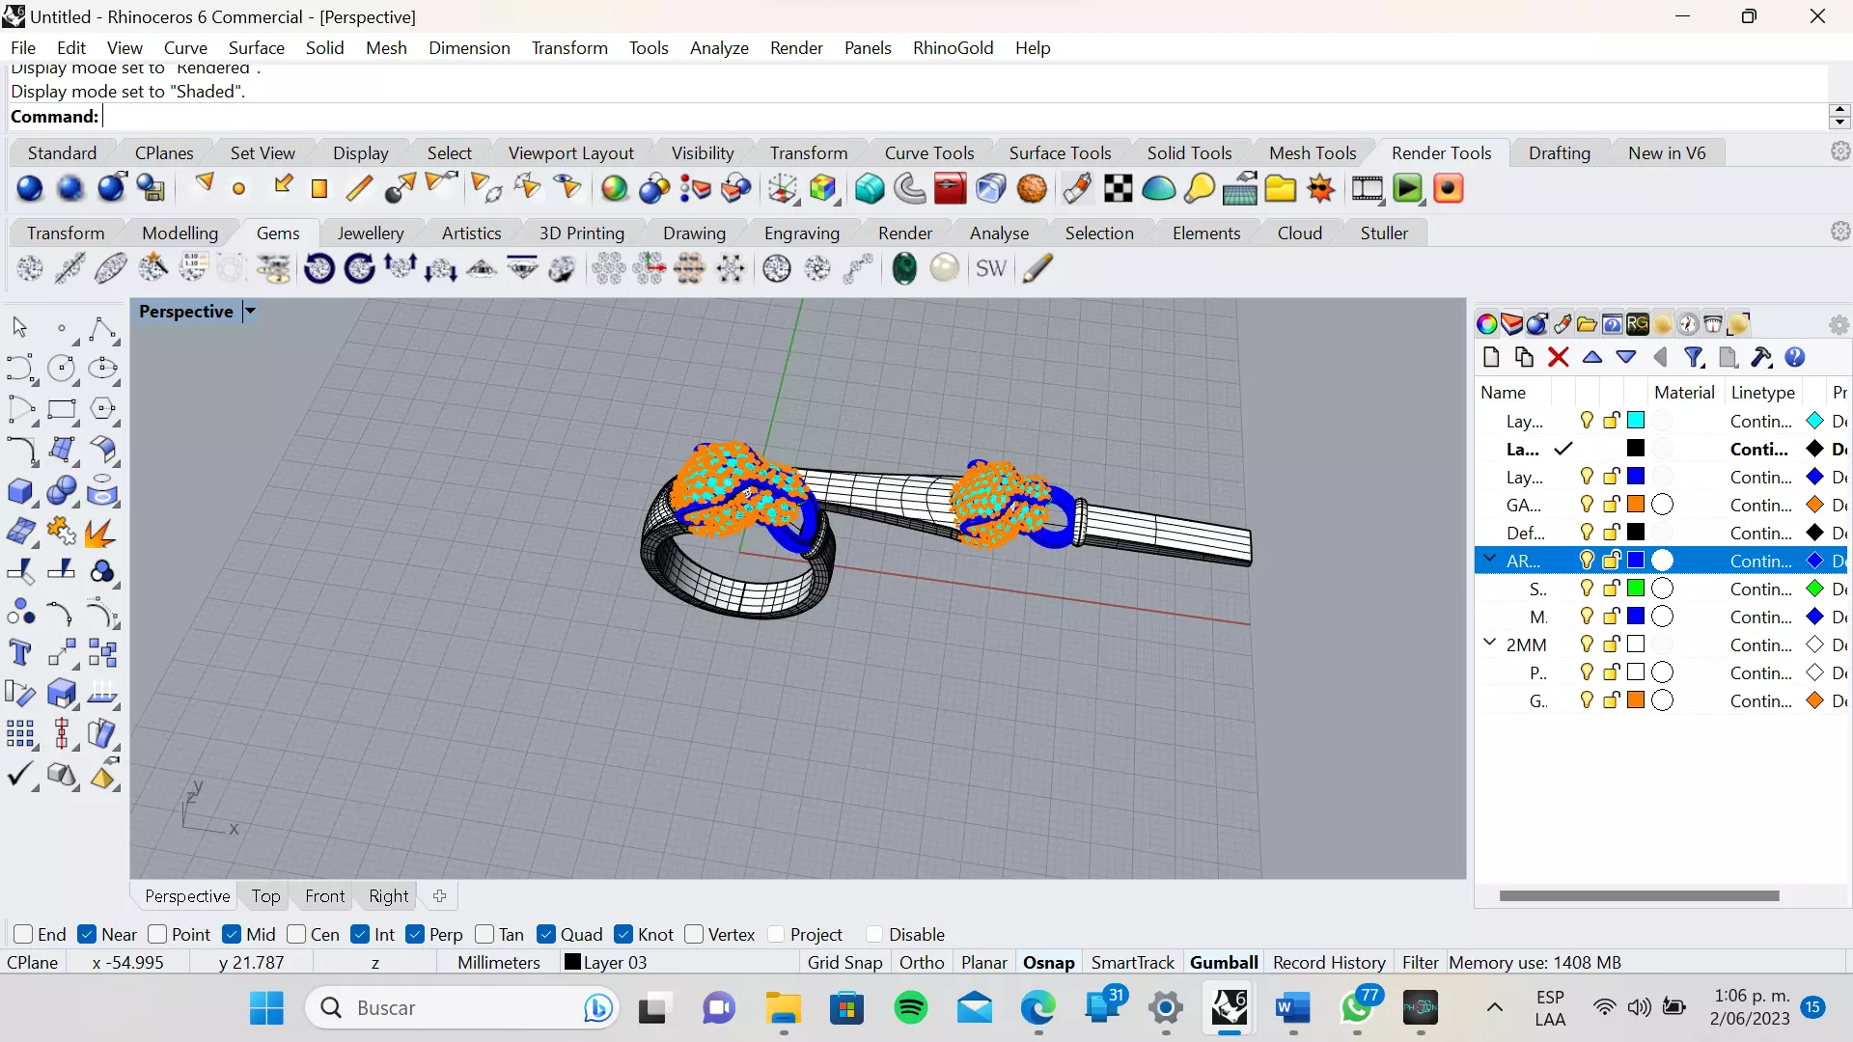This screenshot has width=1853, height=1042.
Task: Toggle Gumball in status bar
Action: tap(1224, 962)
